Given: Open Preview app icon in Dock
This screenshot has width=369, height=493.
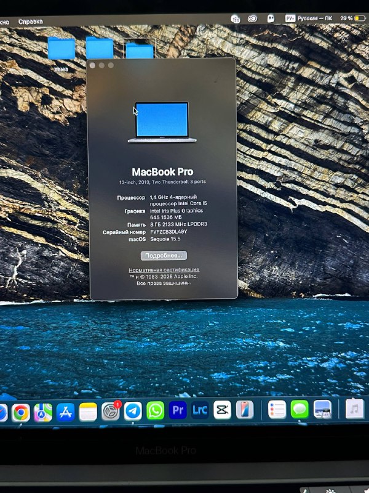Looking at the screenshot, I should point(322,409).
